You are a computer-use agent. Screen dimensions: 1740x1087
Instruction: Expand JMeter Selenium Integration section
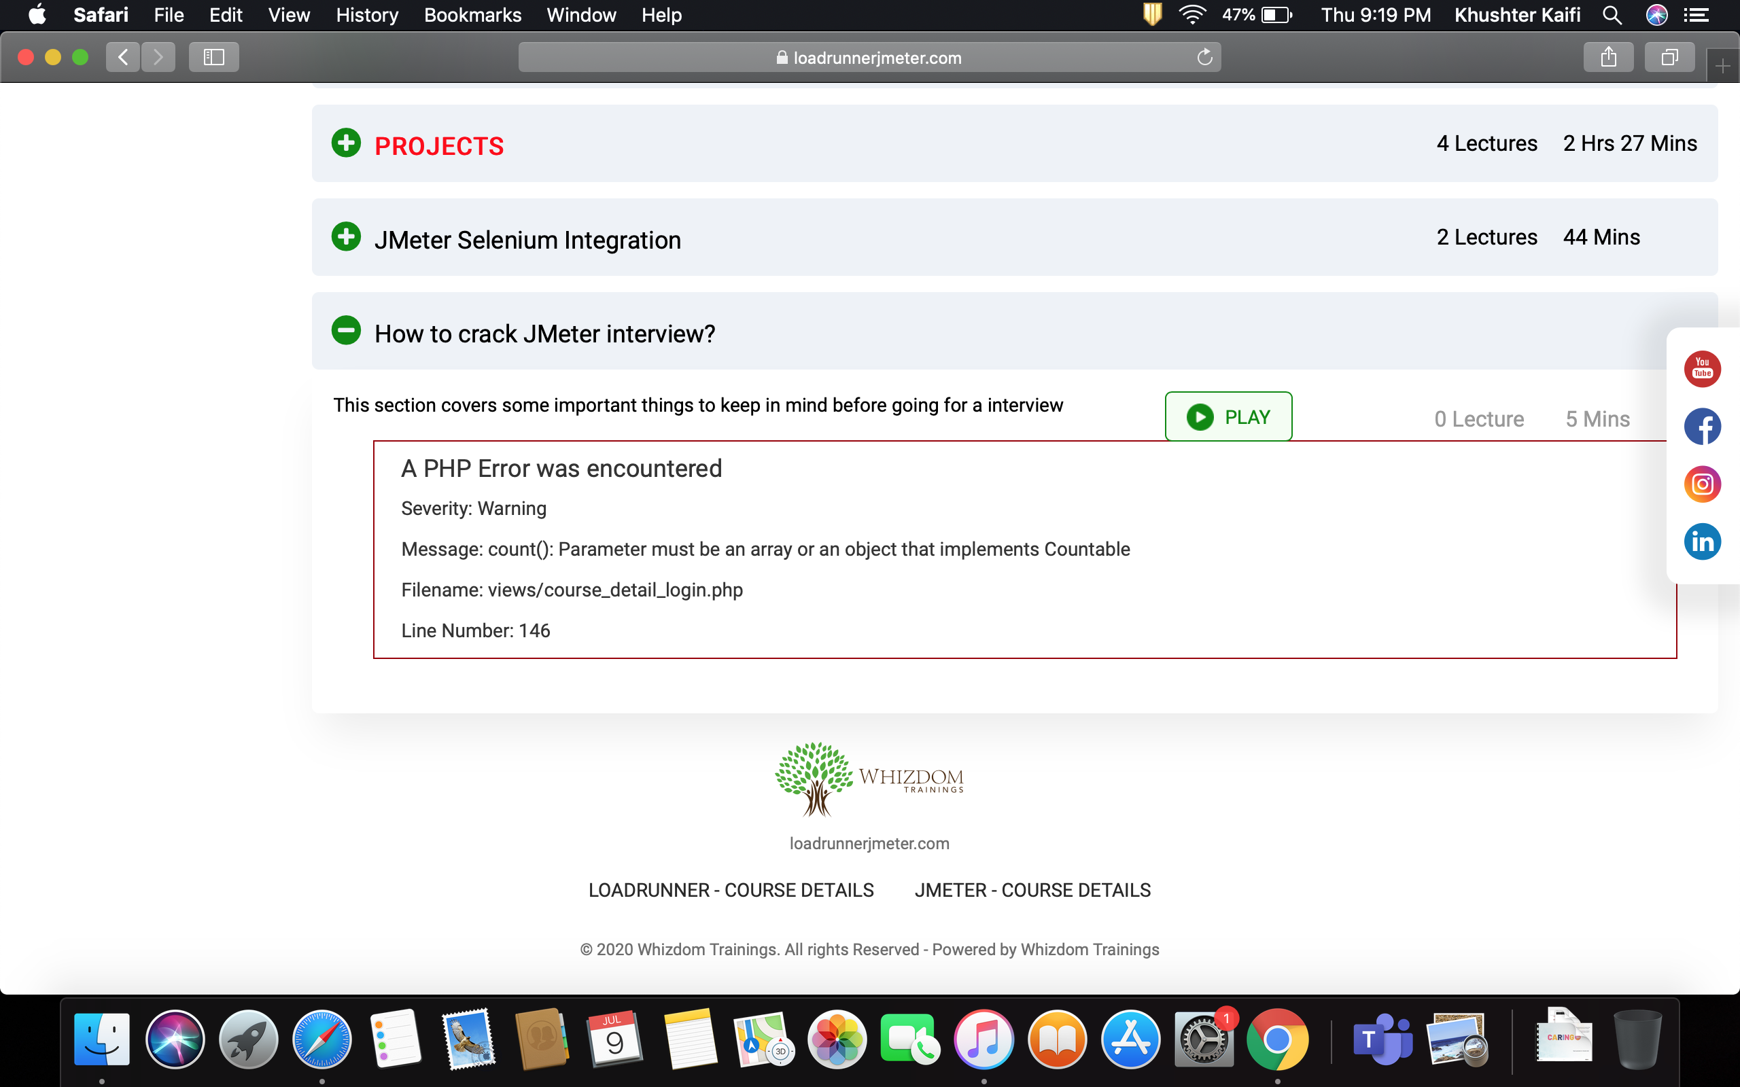click(x=346, y=236)
